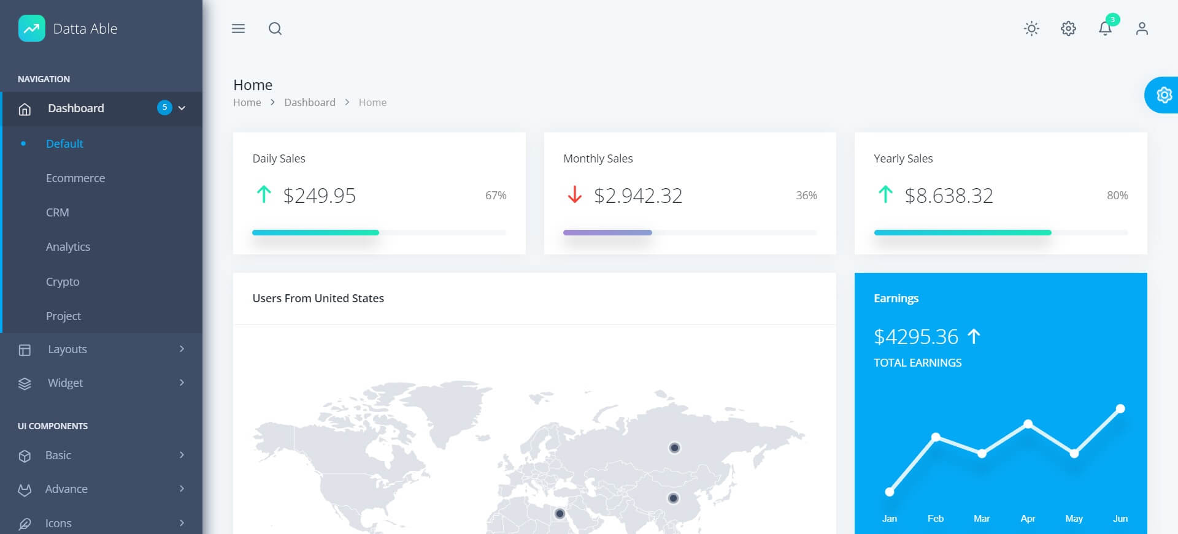This screenshot has height=534, width=1178.
Task: Open the settings gear in top header
Action: (1068, 28)
